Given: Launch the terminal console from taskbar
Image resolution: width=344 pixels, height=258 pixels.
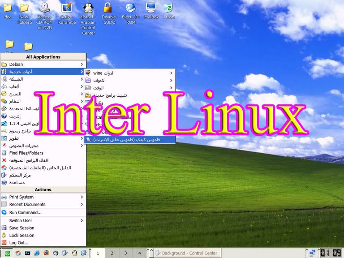Looking at the screenshot, I should [x=27, y=253].
